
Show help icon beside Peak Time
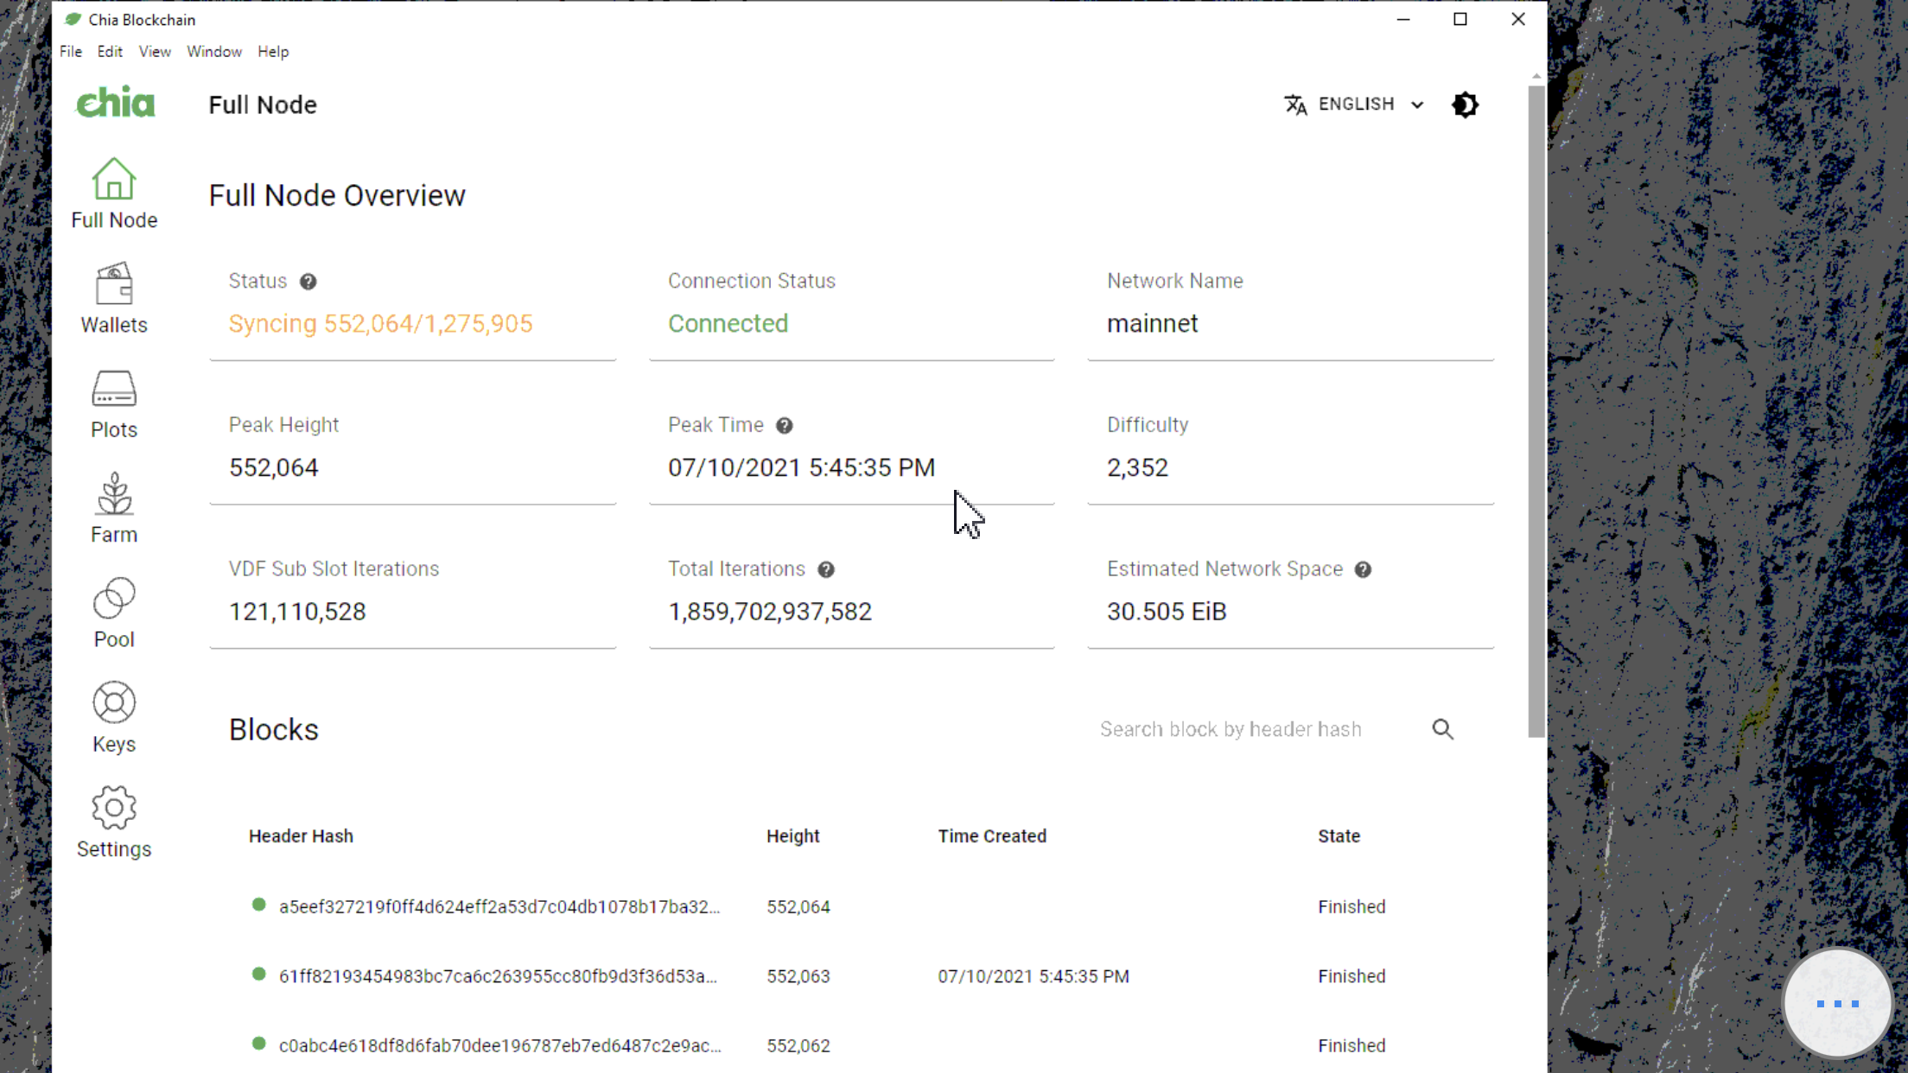pos(784,426)
